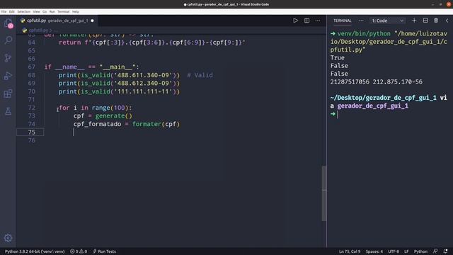This screenshot has width=453, height=255.
Task: Click the warnings count in status bar
Action: [x=84, y=251]
